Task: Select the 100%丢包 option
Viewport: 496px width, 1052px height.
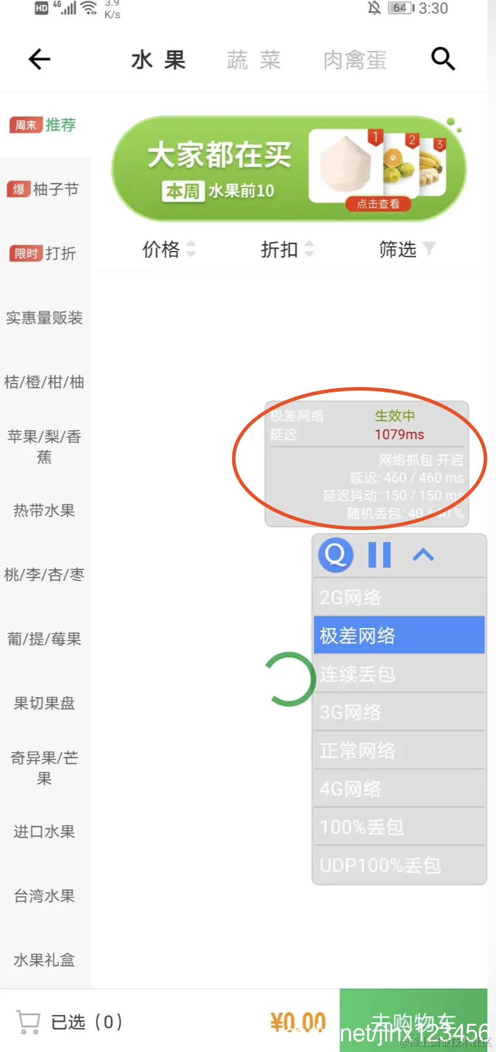Action: [x=399, y=827]
